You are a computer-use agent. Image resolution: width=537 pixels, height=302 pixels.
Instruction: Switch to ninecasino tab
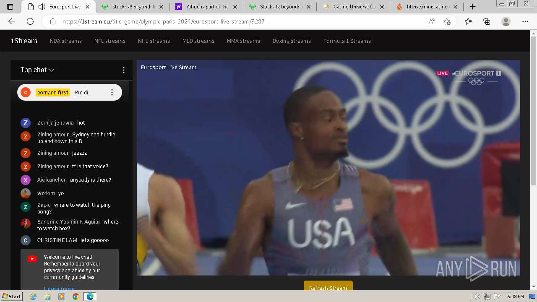(427, 7)
